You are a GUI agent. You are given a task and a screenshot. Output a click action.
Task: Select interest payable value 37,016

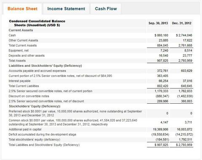(x=187, y=81)
